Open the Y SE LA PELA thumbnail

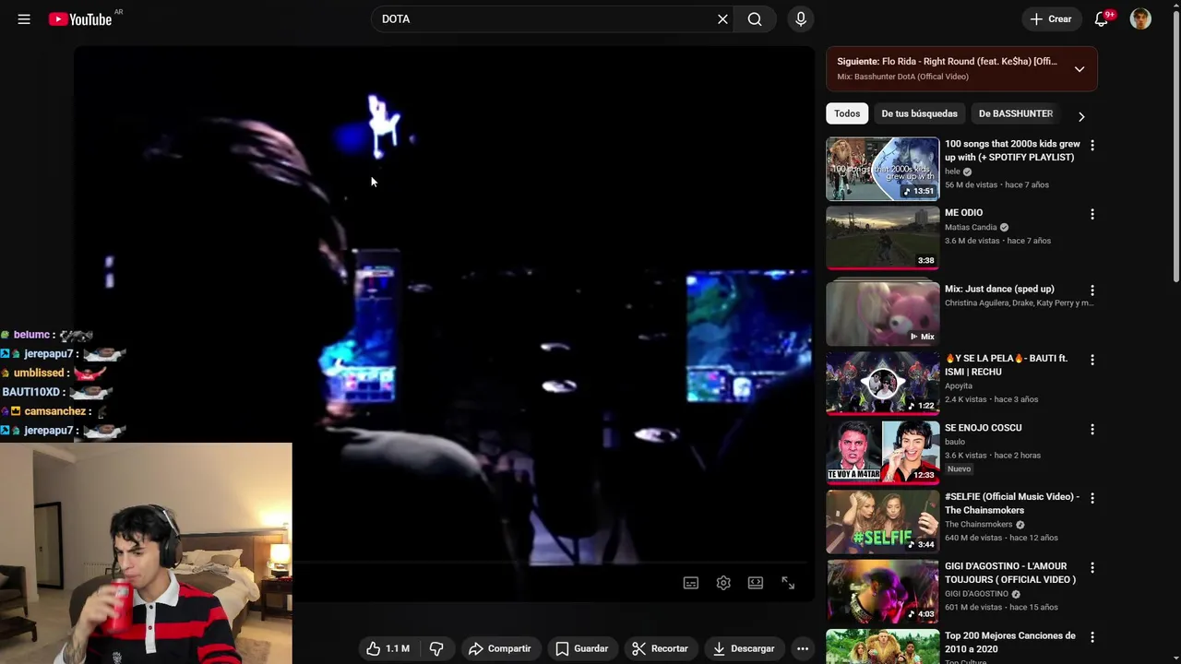pyautogui.click(x=882, y=383)
